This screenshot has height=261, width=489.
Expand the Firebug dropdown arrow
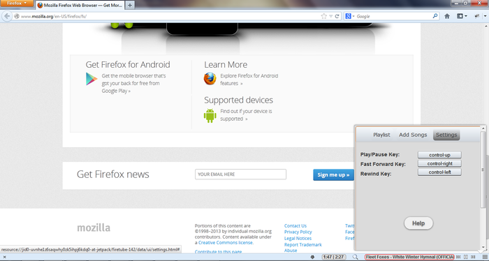pyautogui.click(x=485, y=16)
